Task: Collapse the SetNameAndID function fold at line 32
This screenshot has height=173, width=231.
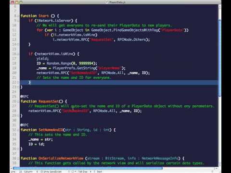Action: (18, 130)
